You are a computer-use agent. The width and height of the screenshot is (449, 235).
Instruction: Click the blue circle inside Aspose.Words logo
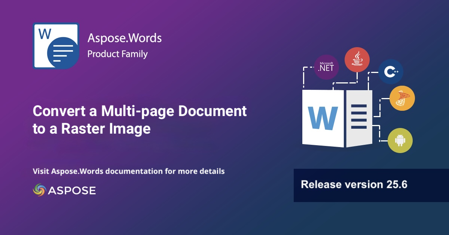(x=63, y=52)
